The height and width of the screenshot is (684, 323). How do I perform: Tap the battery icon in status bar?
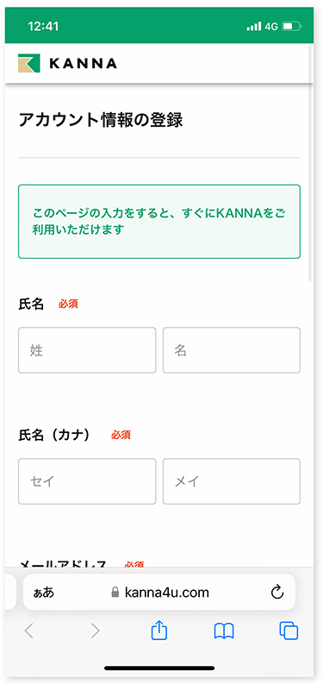pos(292,27)
